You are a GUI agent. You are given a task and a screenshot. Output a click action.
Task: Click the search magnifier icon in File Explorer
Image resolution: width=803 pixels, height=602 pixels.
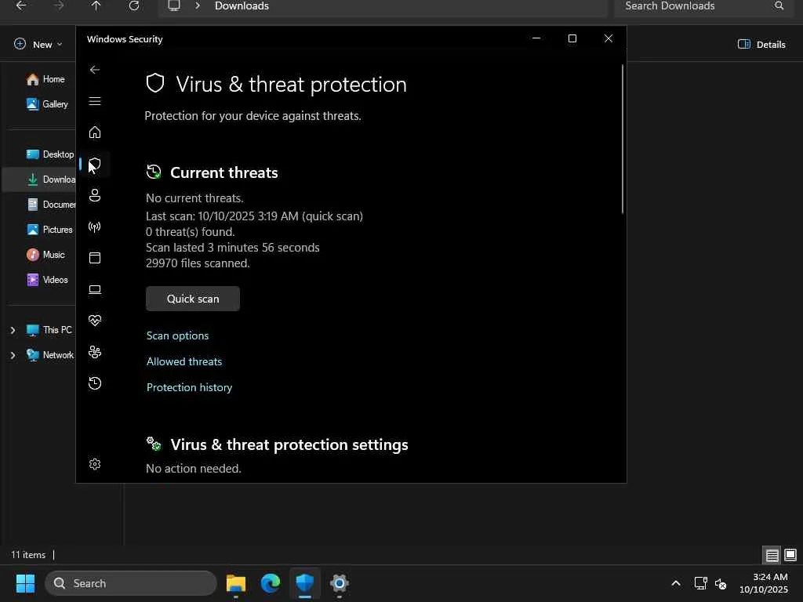pyautogui.click(x=779, y=5)
